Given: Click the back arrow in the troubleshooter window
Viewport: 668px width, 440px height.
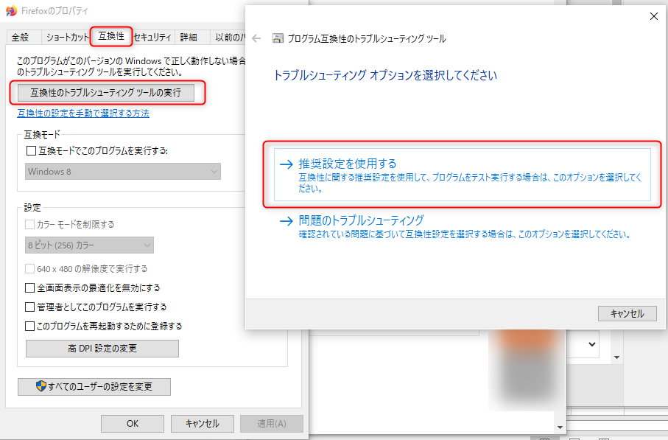Looking at the screenshot, I should (256, 38).
